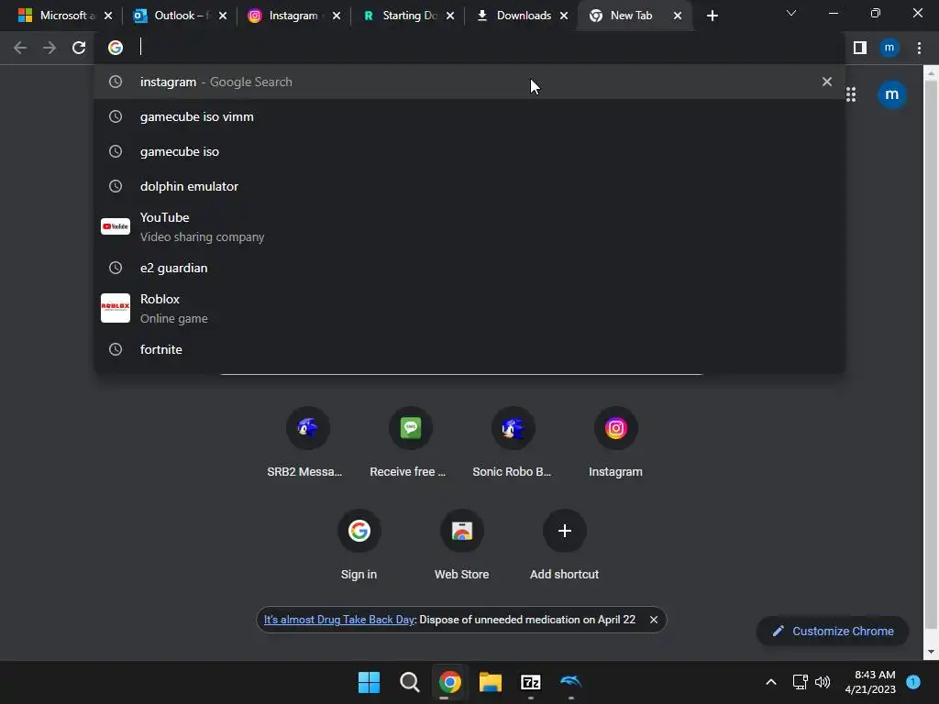Screen dimensions: 939x704
Task: Open Dolphin emulator from taskbar
Action: [570, 682]
